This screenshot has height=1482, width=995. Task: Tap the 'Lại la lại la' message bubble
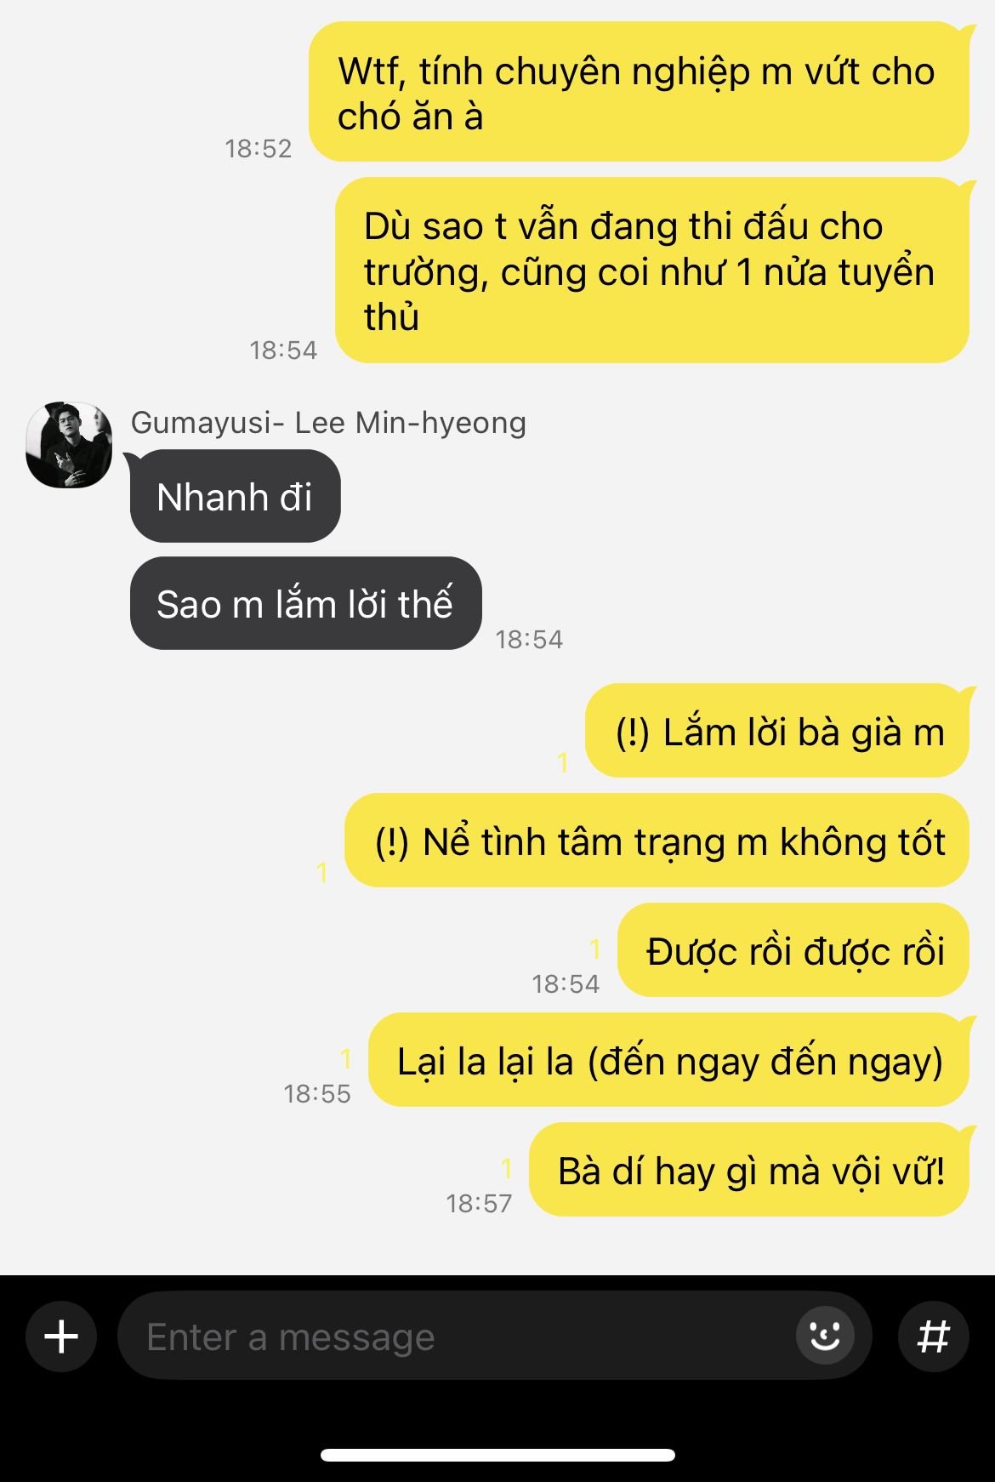[668, 1060]
